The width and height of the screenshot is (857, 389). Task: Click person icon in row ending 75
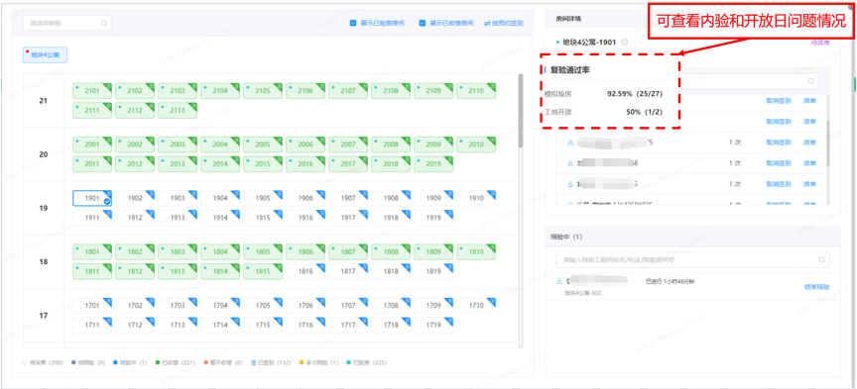pyautogui.click(x=571, y=143)
